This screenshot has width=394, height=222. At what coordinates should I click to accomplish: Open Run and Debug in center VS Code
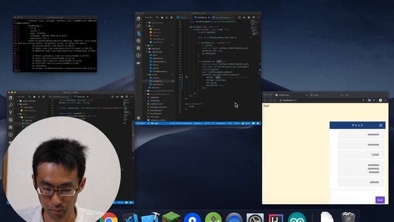coord(139,41)
